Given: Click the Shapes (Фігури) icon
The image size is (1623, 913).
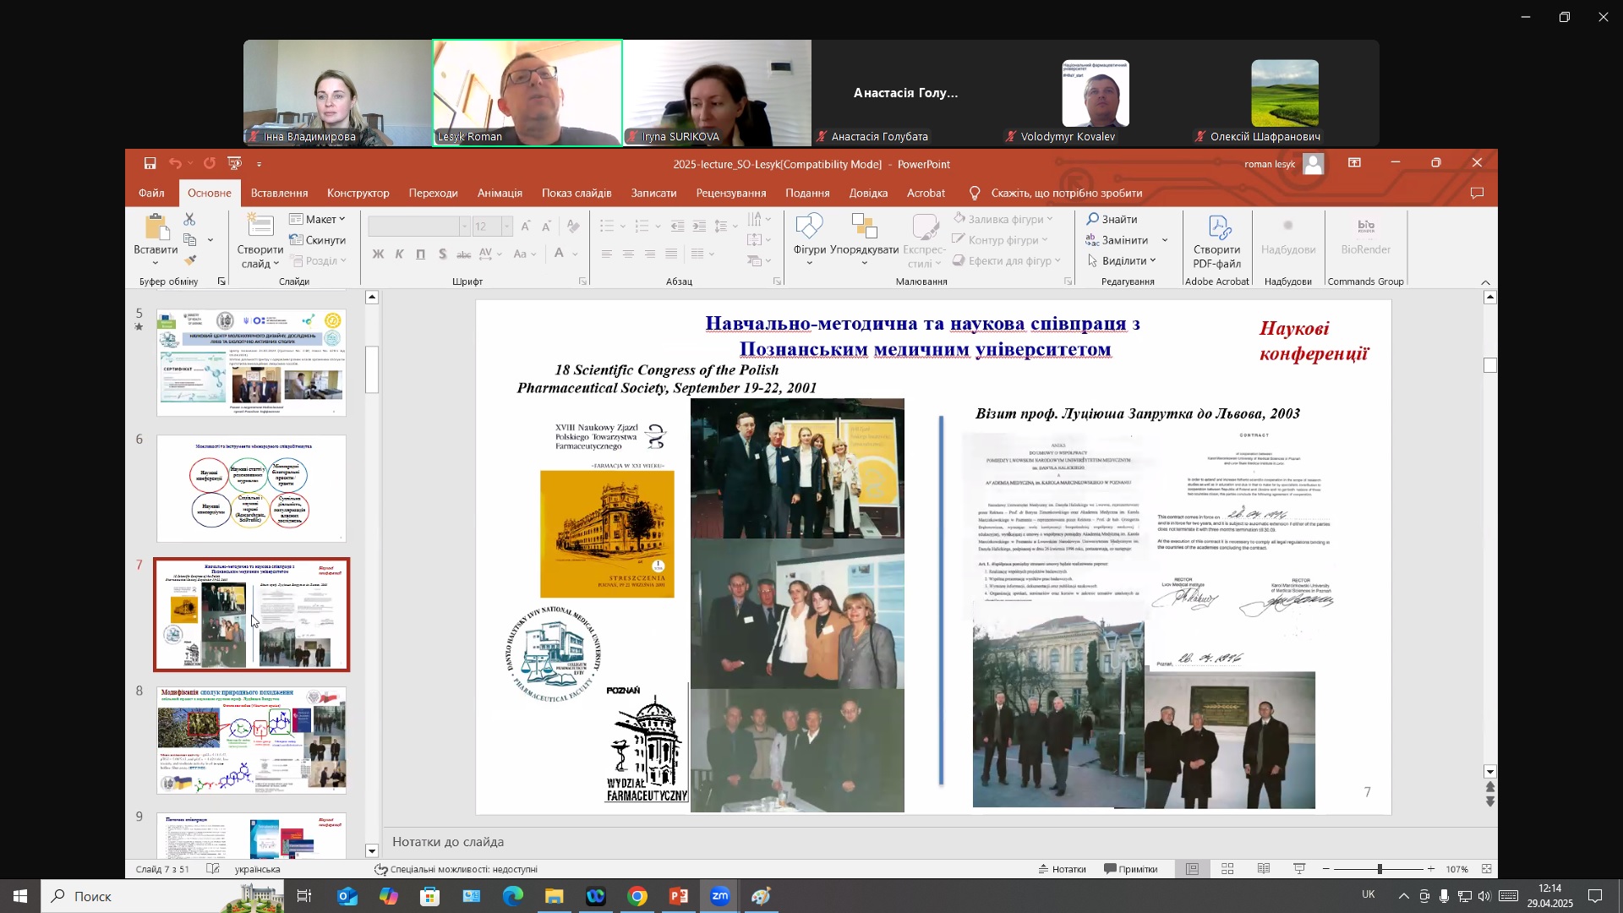Looking at the screenshot, I should (809, 240).
